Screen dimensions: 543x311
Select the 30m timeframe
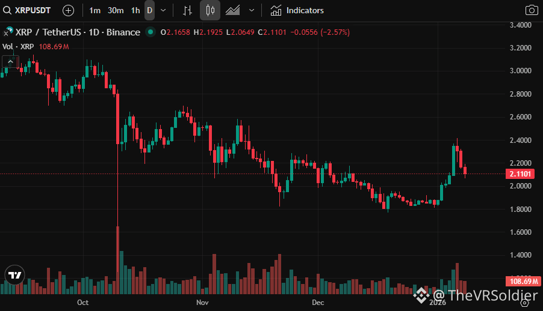116,10
